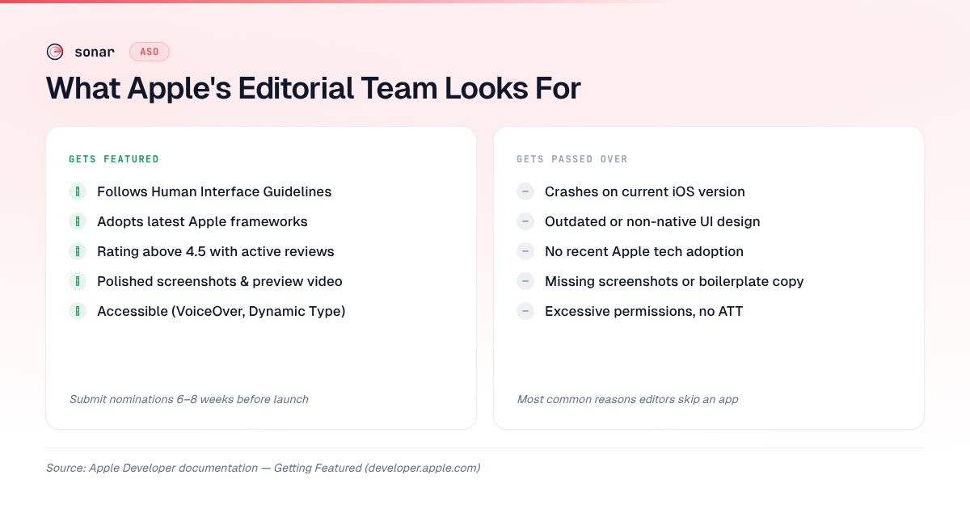The height and width of the screenshot is (517, 970).
Task: Select "Polished screenshots & preview video" text
Action: click(x=220, y=281)
